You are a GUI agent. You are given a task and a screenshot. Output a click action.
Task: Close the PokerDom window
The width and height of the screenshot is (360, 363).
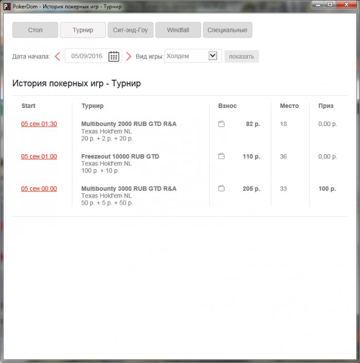(346, 5)
